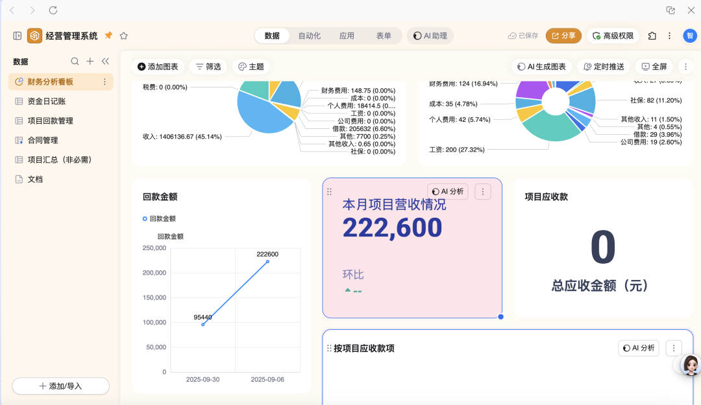This screenshot has width=701, height=405.
Task: Click the browser reload icon
Action: [53, 10]
